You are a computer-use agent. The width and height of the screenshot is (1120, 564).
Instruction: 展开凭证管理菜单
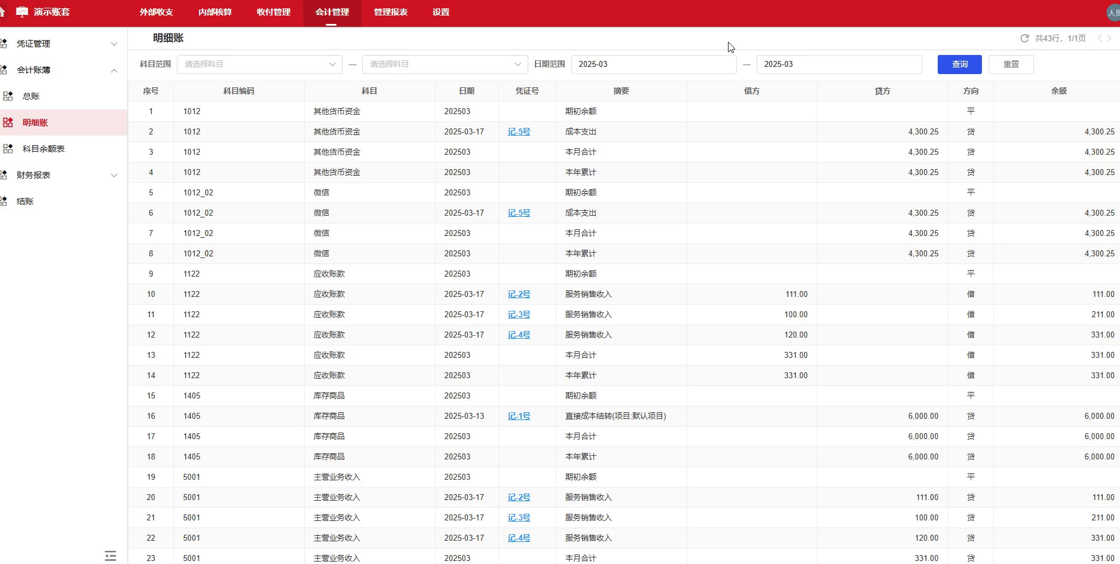[x=114, y=44]
